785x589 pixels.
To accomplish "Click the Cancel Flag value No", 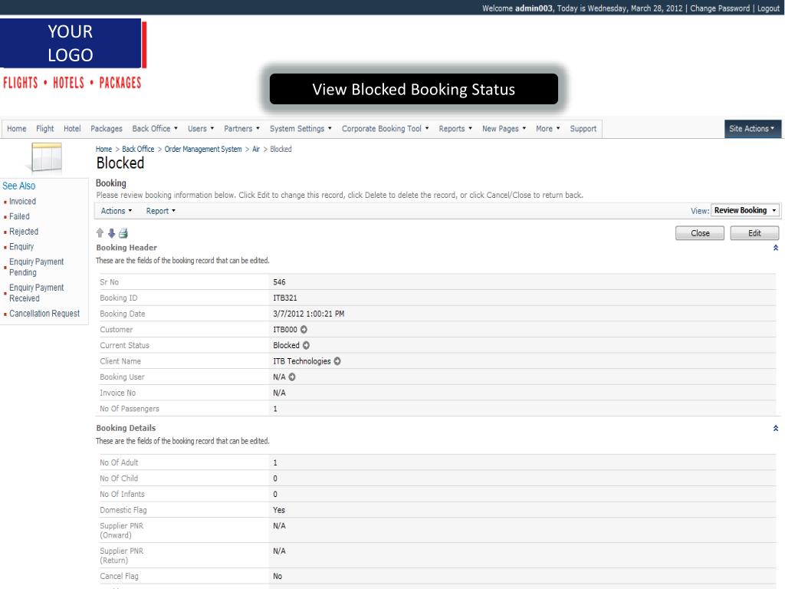I will click(x=278, y=576).
